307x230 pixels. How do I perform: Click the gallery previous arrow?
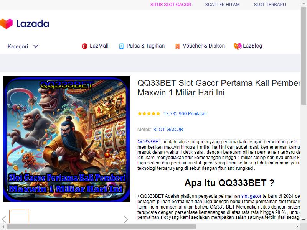[4, 219]
